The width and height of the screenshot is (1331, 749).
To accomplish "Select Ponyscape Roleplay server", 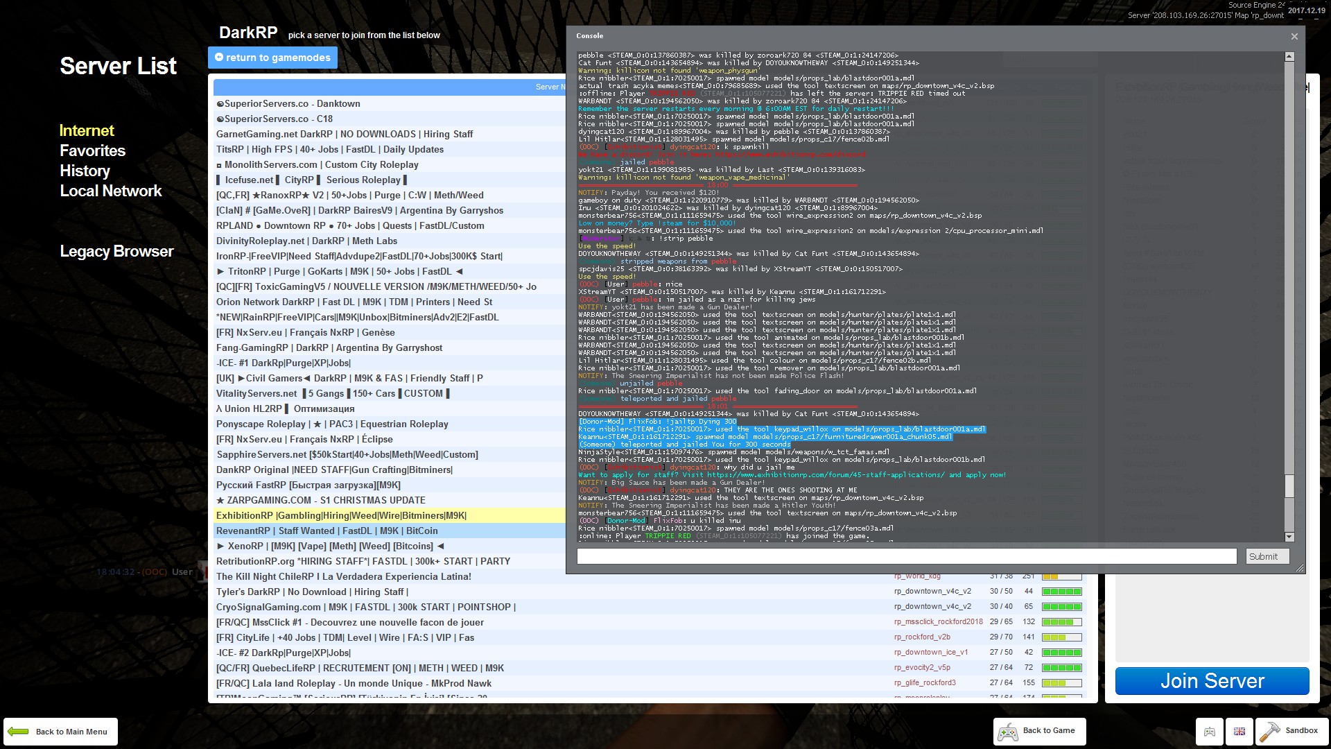I will pyautogui.click(x=390, y=424).
